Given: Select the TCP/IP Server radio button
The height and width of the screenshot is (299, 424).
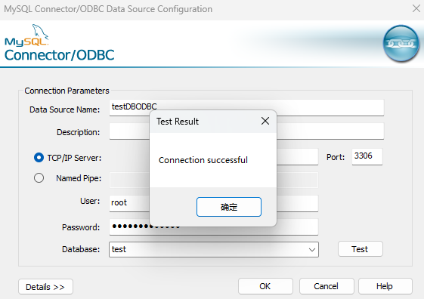Looking at the screenshot, I should (x=39, y=158).
